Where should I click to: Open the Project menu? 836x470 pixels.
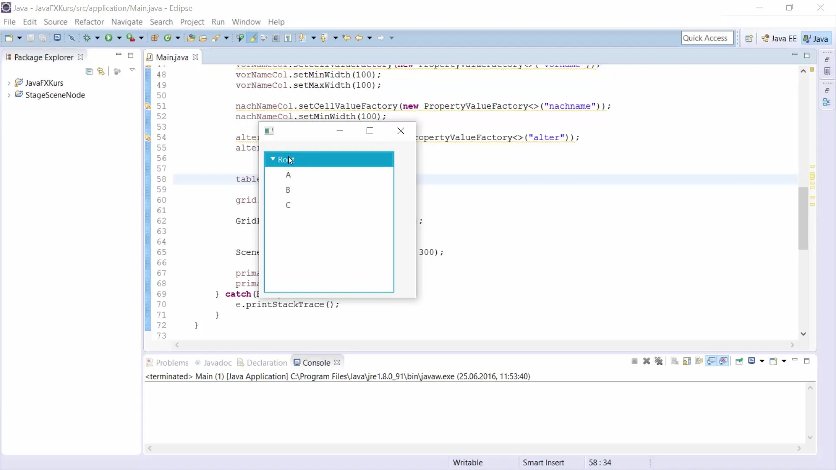192,22
